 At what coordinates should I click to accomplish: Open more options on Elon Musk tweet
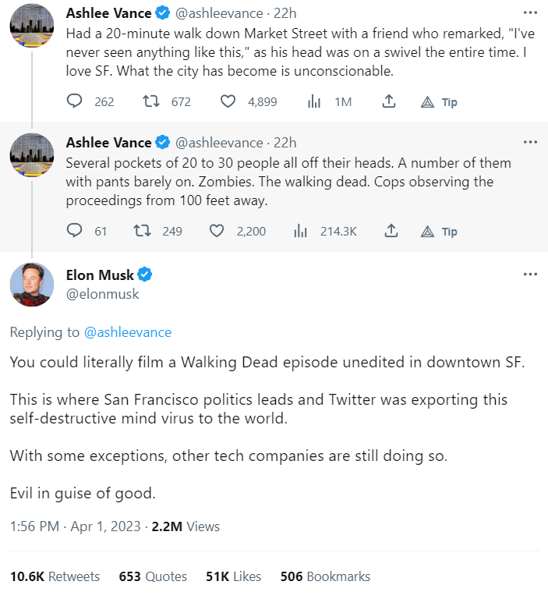[x=530, y=275]
